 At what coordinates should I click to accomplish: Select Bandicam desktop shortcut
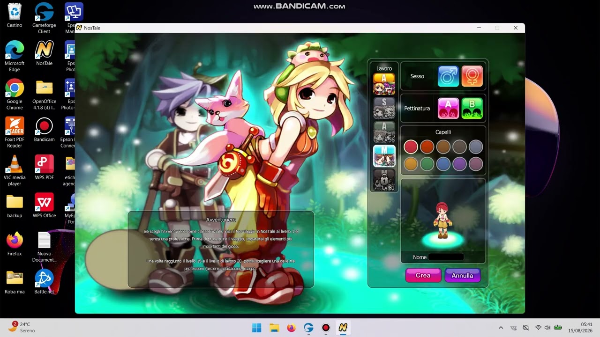click(x=44, y=130)
